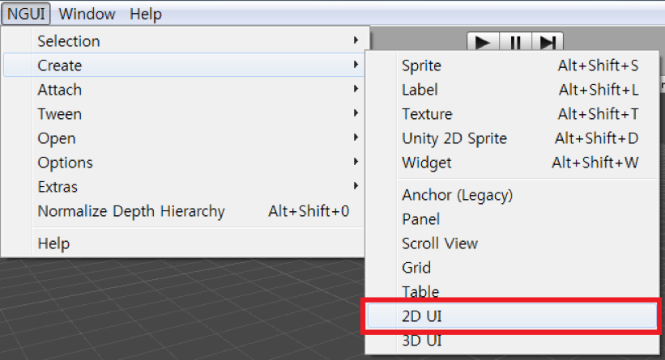The image size is (665, 360).
Task: Create a Table
Action: pos(513,290)
